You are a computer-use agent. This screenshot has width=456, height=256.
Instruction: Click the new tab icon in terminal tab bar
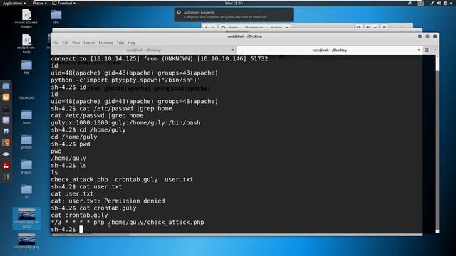click(x=427, y=50)
